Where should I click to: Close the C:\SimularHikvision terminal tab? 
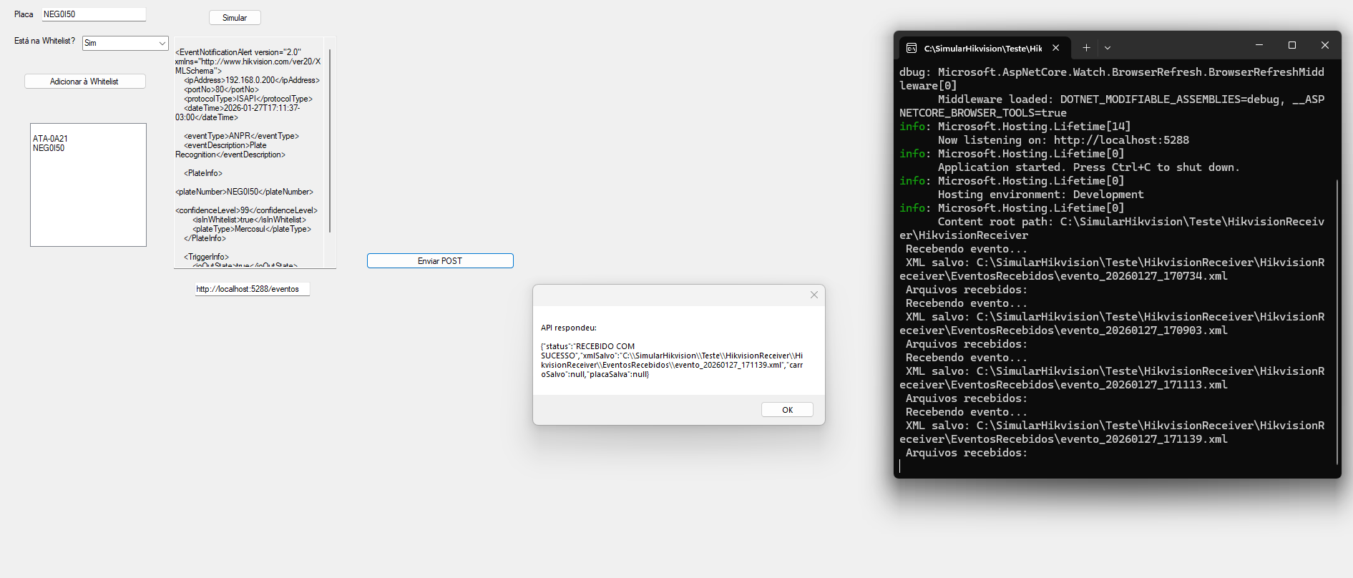pyautogui.click(x=1056, y=48)
